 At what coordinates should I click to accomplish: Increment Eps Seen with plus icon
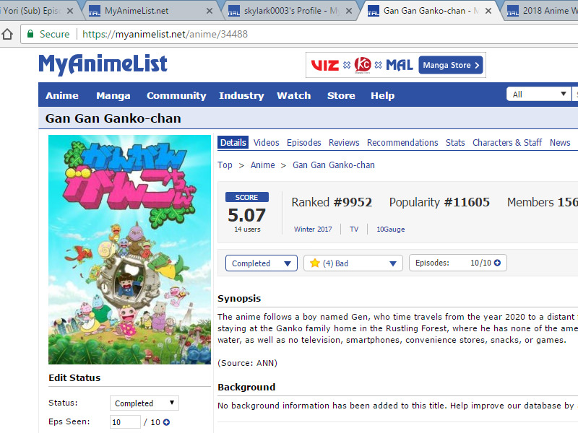click(x=166, y=422)
